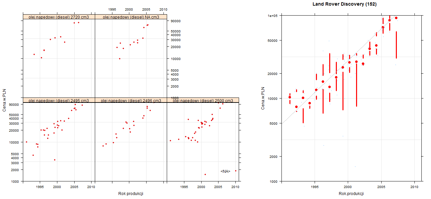Select the strip label 'olej napedowy (diesel) 2496 cm3'

(131, 100)
